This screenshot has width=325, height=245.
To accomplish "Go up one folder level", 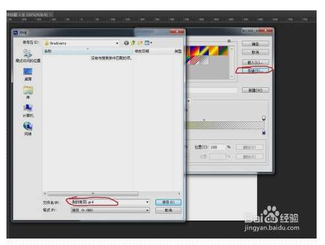I will 133,43.
